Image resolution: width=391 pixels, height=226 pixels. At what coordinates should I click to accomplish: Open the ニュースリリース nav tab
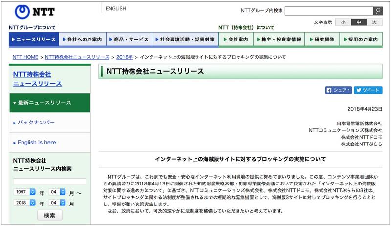(34, 40)
